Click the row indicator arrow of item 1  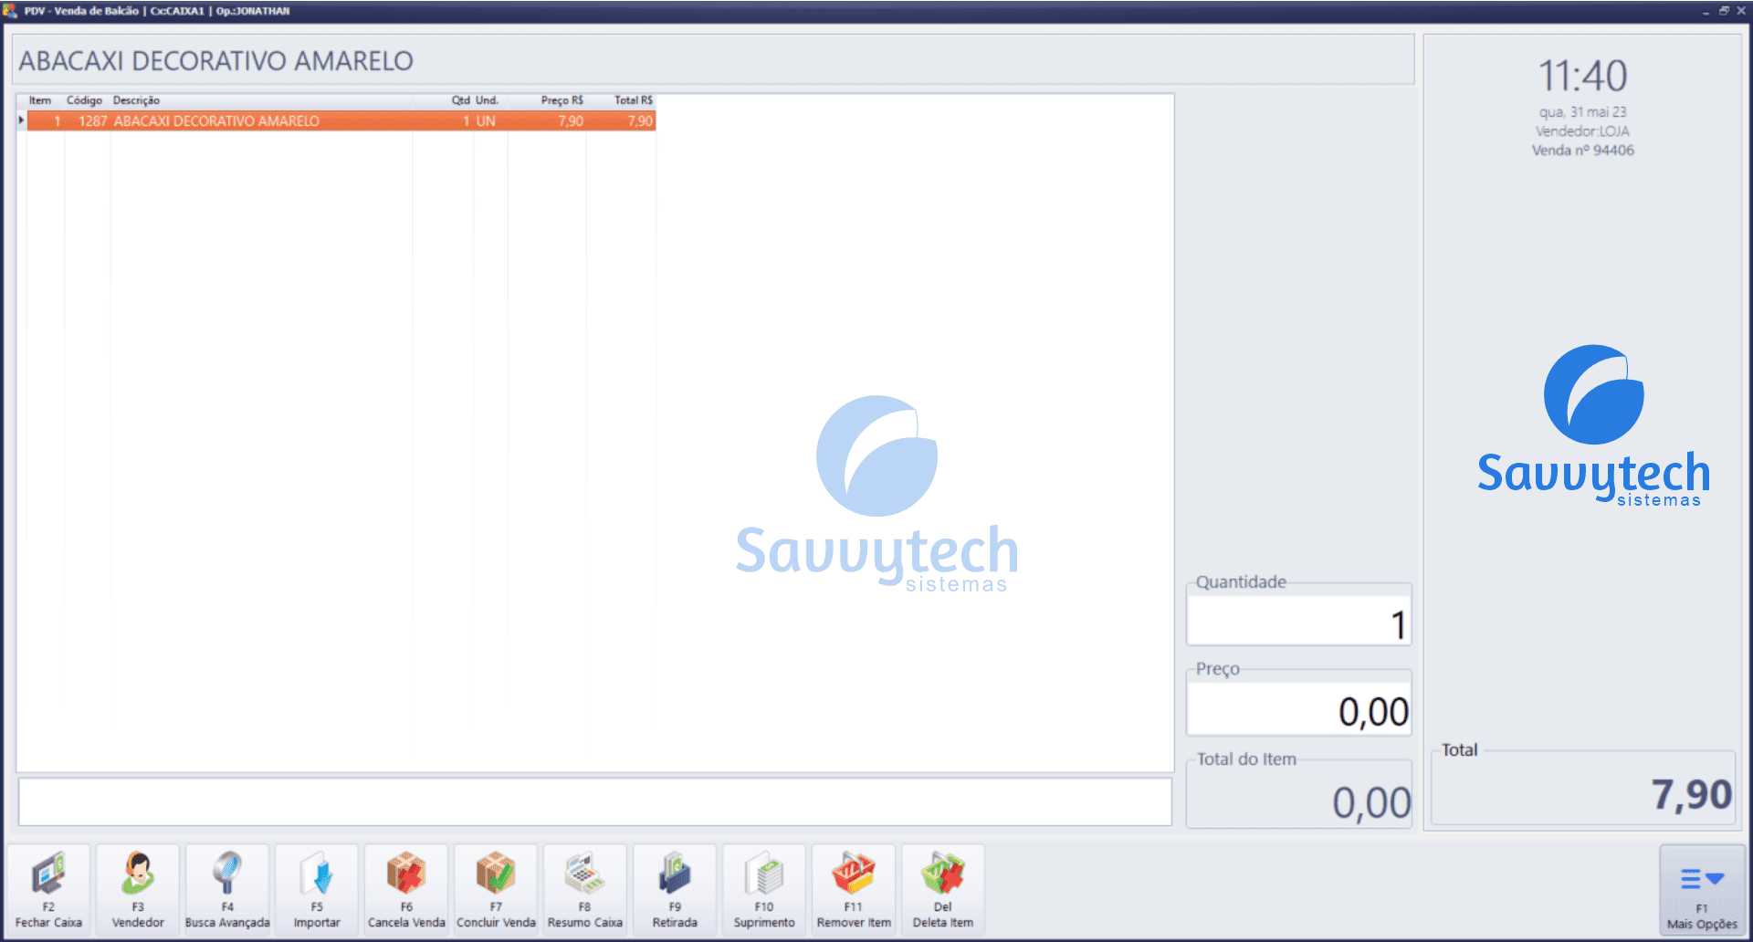(21, 120)
